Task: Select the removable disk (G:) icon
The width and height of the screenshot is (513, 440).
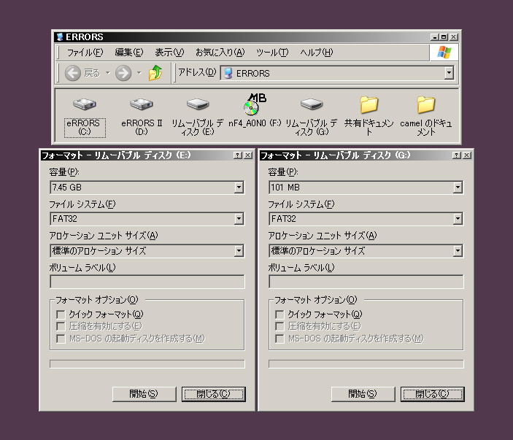Action: (312, 105)
